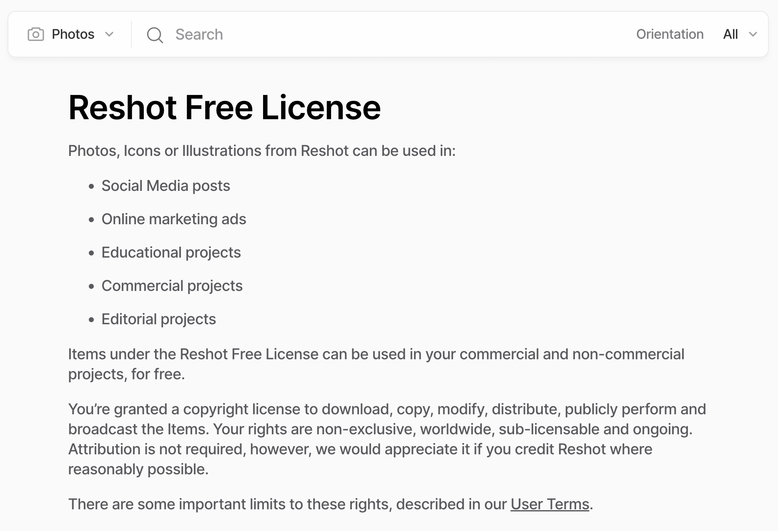The image size is (778, 531).
Task: Click the "Attribution is not required" sentence
Action: pos(360,449)
